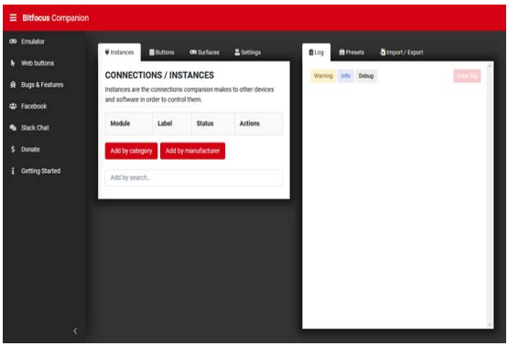Click the Facebook group icon
The width and height of the screenshot is (508, 346).
(13, 106)
